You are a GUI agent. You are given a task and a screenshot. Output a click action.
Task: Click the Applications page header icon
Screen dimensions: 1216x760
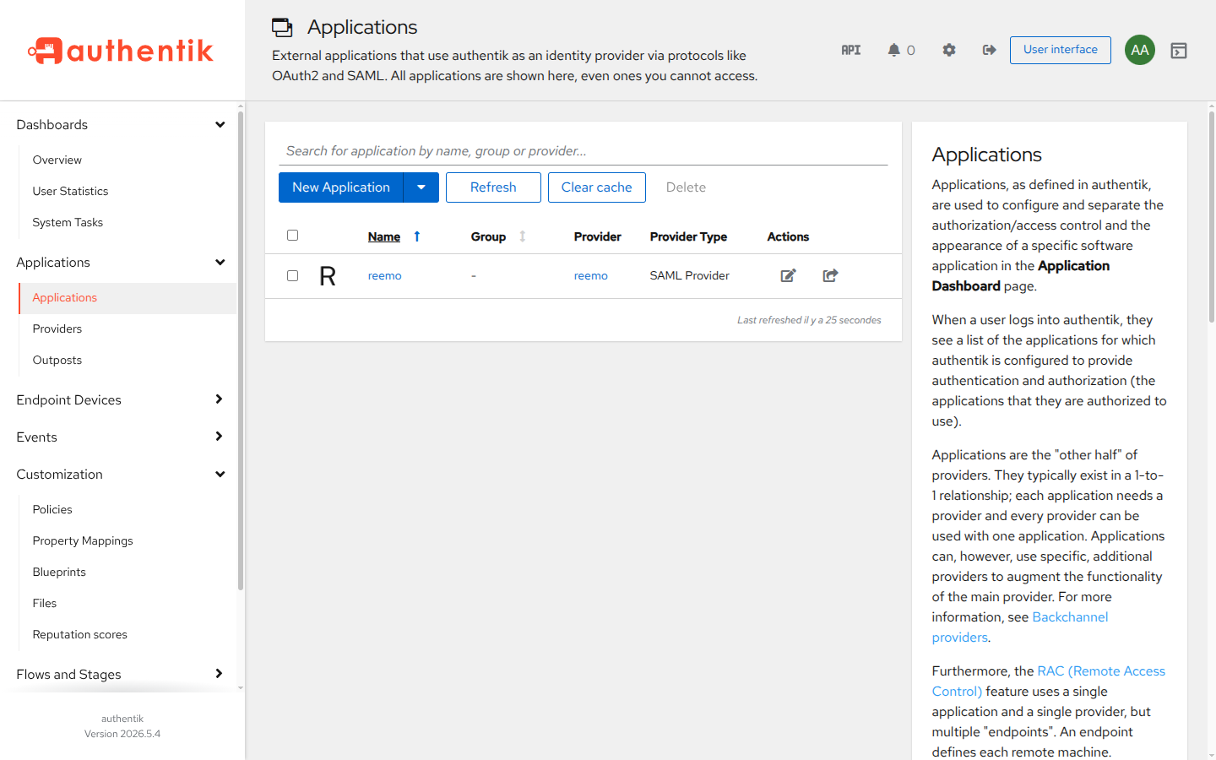[282, 27]
